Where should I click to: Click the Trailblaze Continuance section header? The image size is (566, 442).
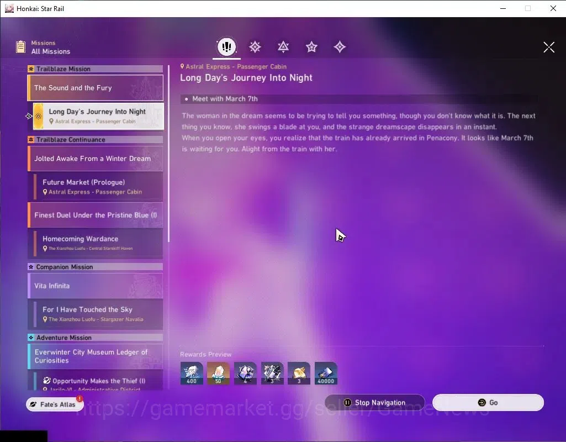click(x=96, y=139)
